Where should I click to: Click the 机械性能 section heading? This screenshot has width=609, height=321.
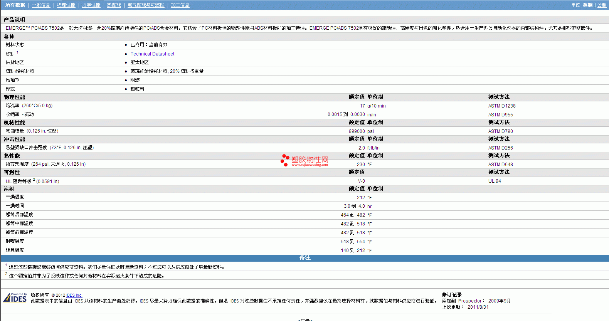(x=14, y=123)
